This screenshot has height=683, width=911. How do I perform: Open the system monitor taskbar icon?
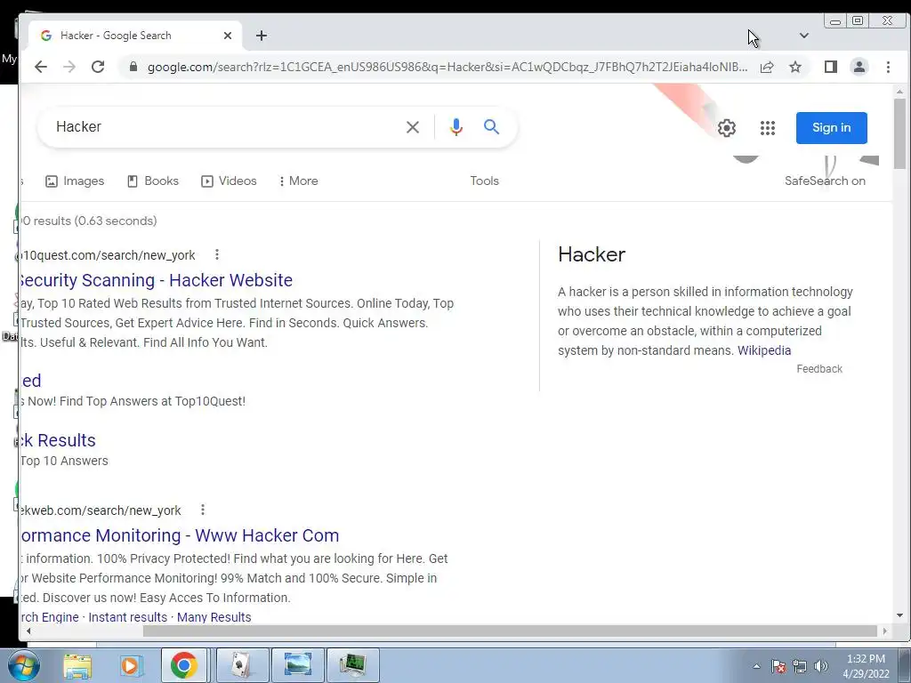click(x=352, y=665)
